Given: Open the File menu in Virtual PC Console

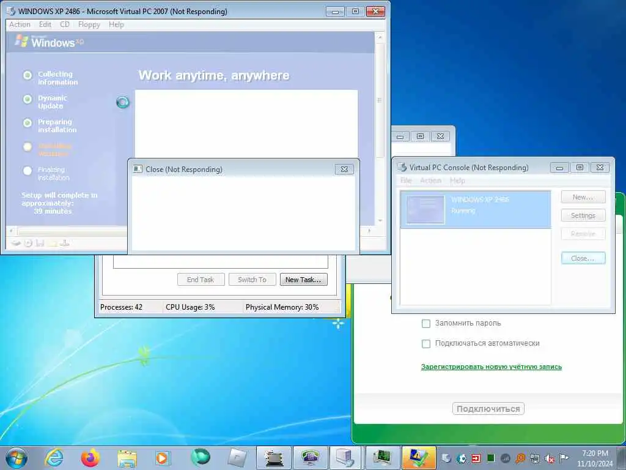Looking at the screenshot, I should click(406, 181).
